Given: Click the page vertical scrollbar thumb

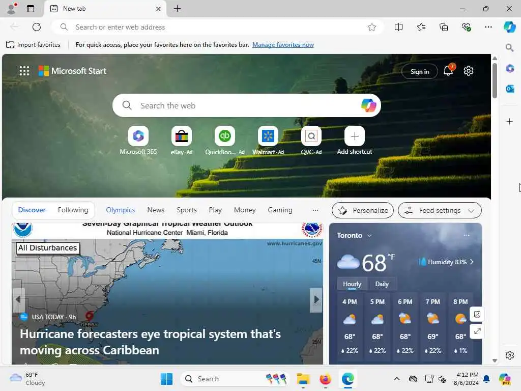Looking at the screenshot, I should (x=495, y=81).
